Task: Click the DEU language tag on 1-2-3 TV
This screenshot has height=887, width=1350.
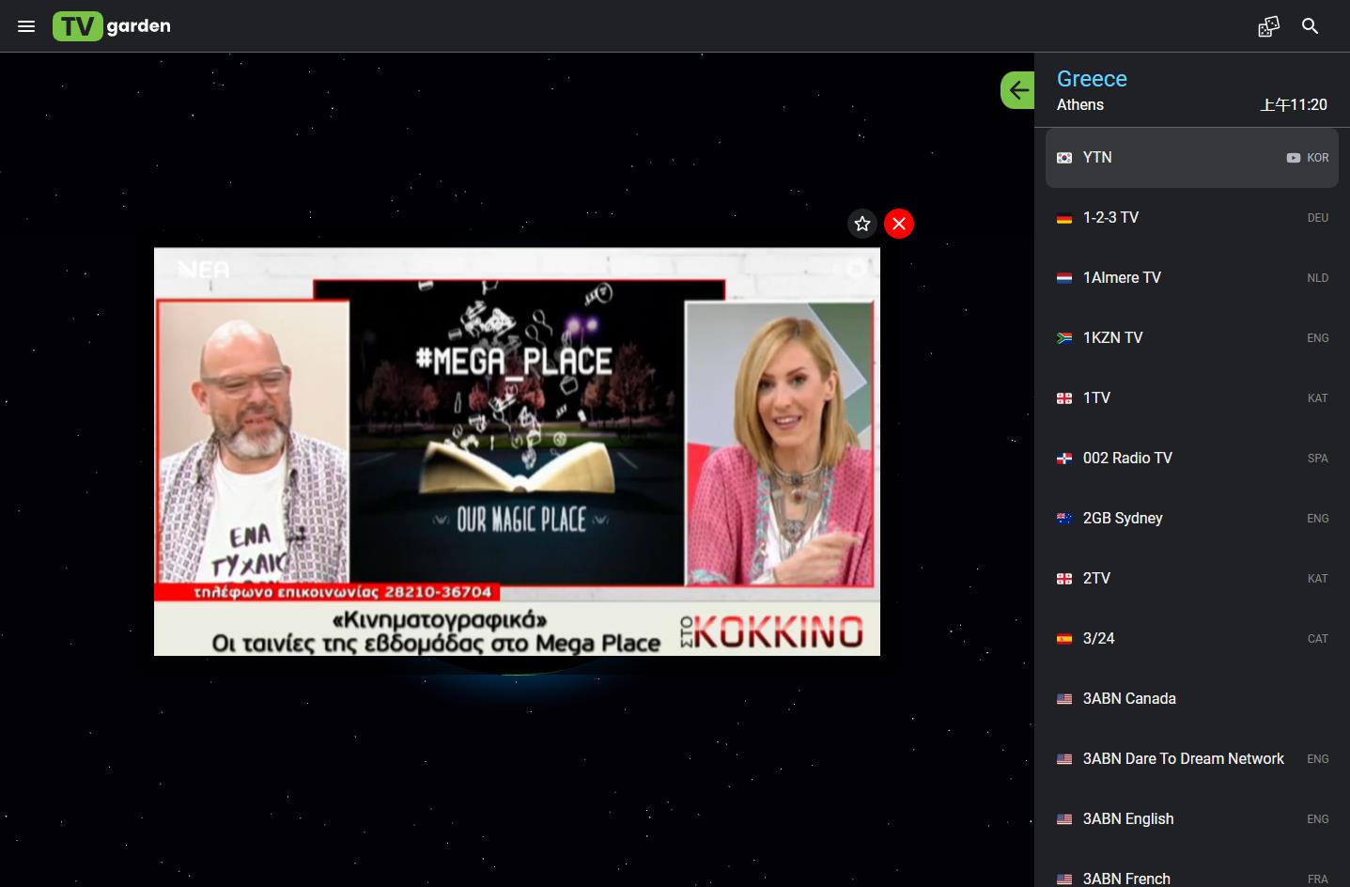Action: [x=1318, y=218]
